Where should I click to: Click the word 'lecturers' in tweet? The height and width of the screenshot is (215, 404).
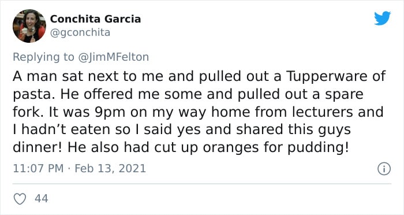pyautogui.click(x=322, y=112)
